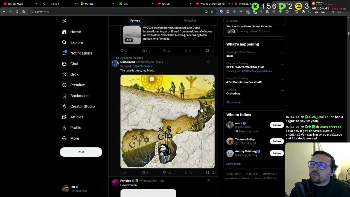Click Grok icon on Odin's Man post
Screen dimensions: 350x197
point(208,62)
